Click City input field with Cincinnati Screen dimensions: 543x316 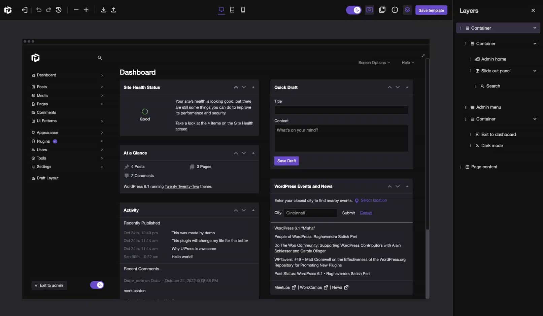310,213
